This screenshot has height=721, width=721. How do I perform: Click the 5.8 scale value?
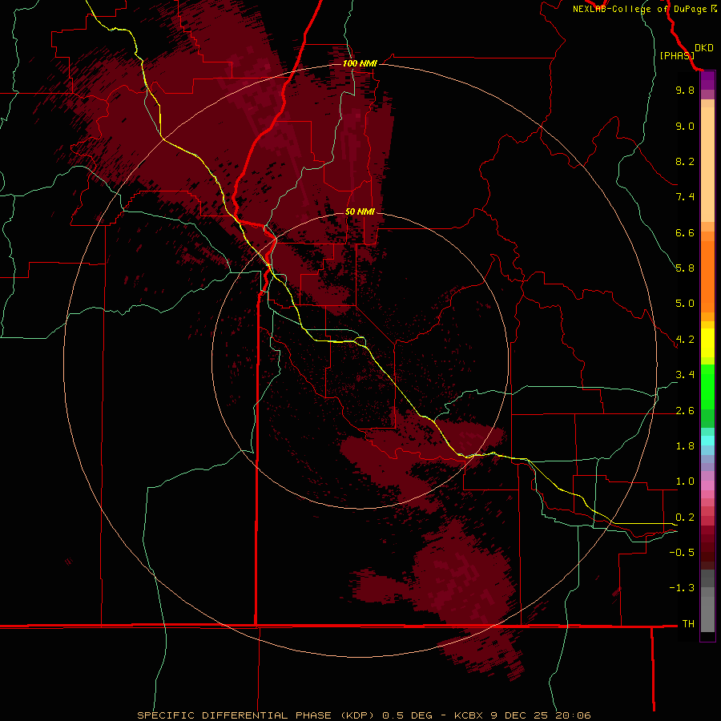[x=685, y=268]
